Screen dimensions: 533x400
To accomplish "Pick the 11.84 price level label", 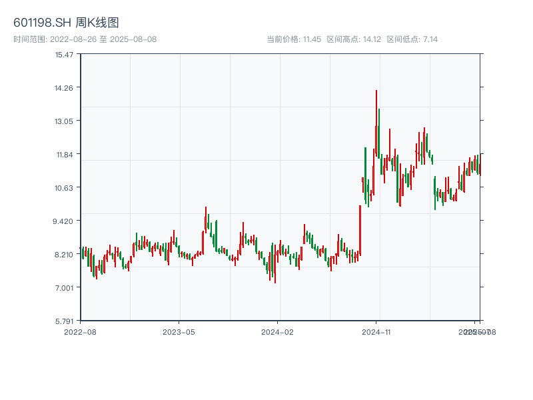I will (64, 154).
